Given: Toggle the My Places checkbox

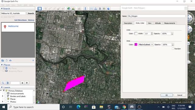Looking at the screenshot, I should pos(4,68).
